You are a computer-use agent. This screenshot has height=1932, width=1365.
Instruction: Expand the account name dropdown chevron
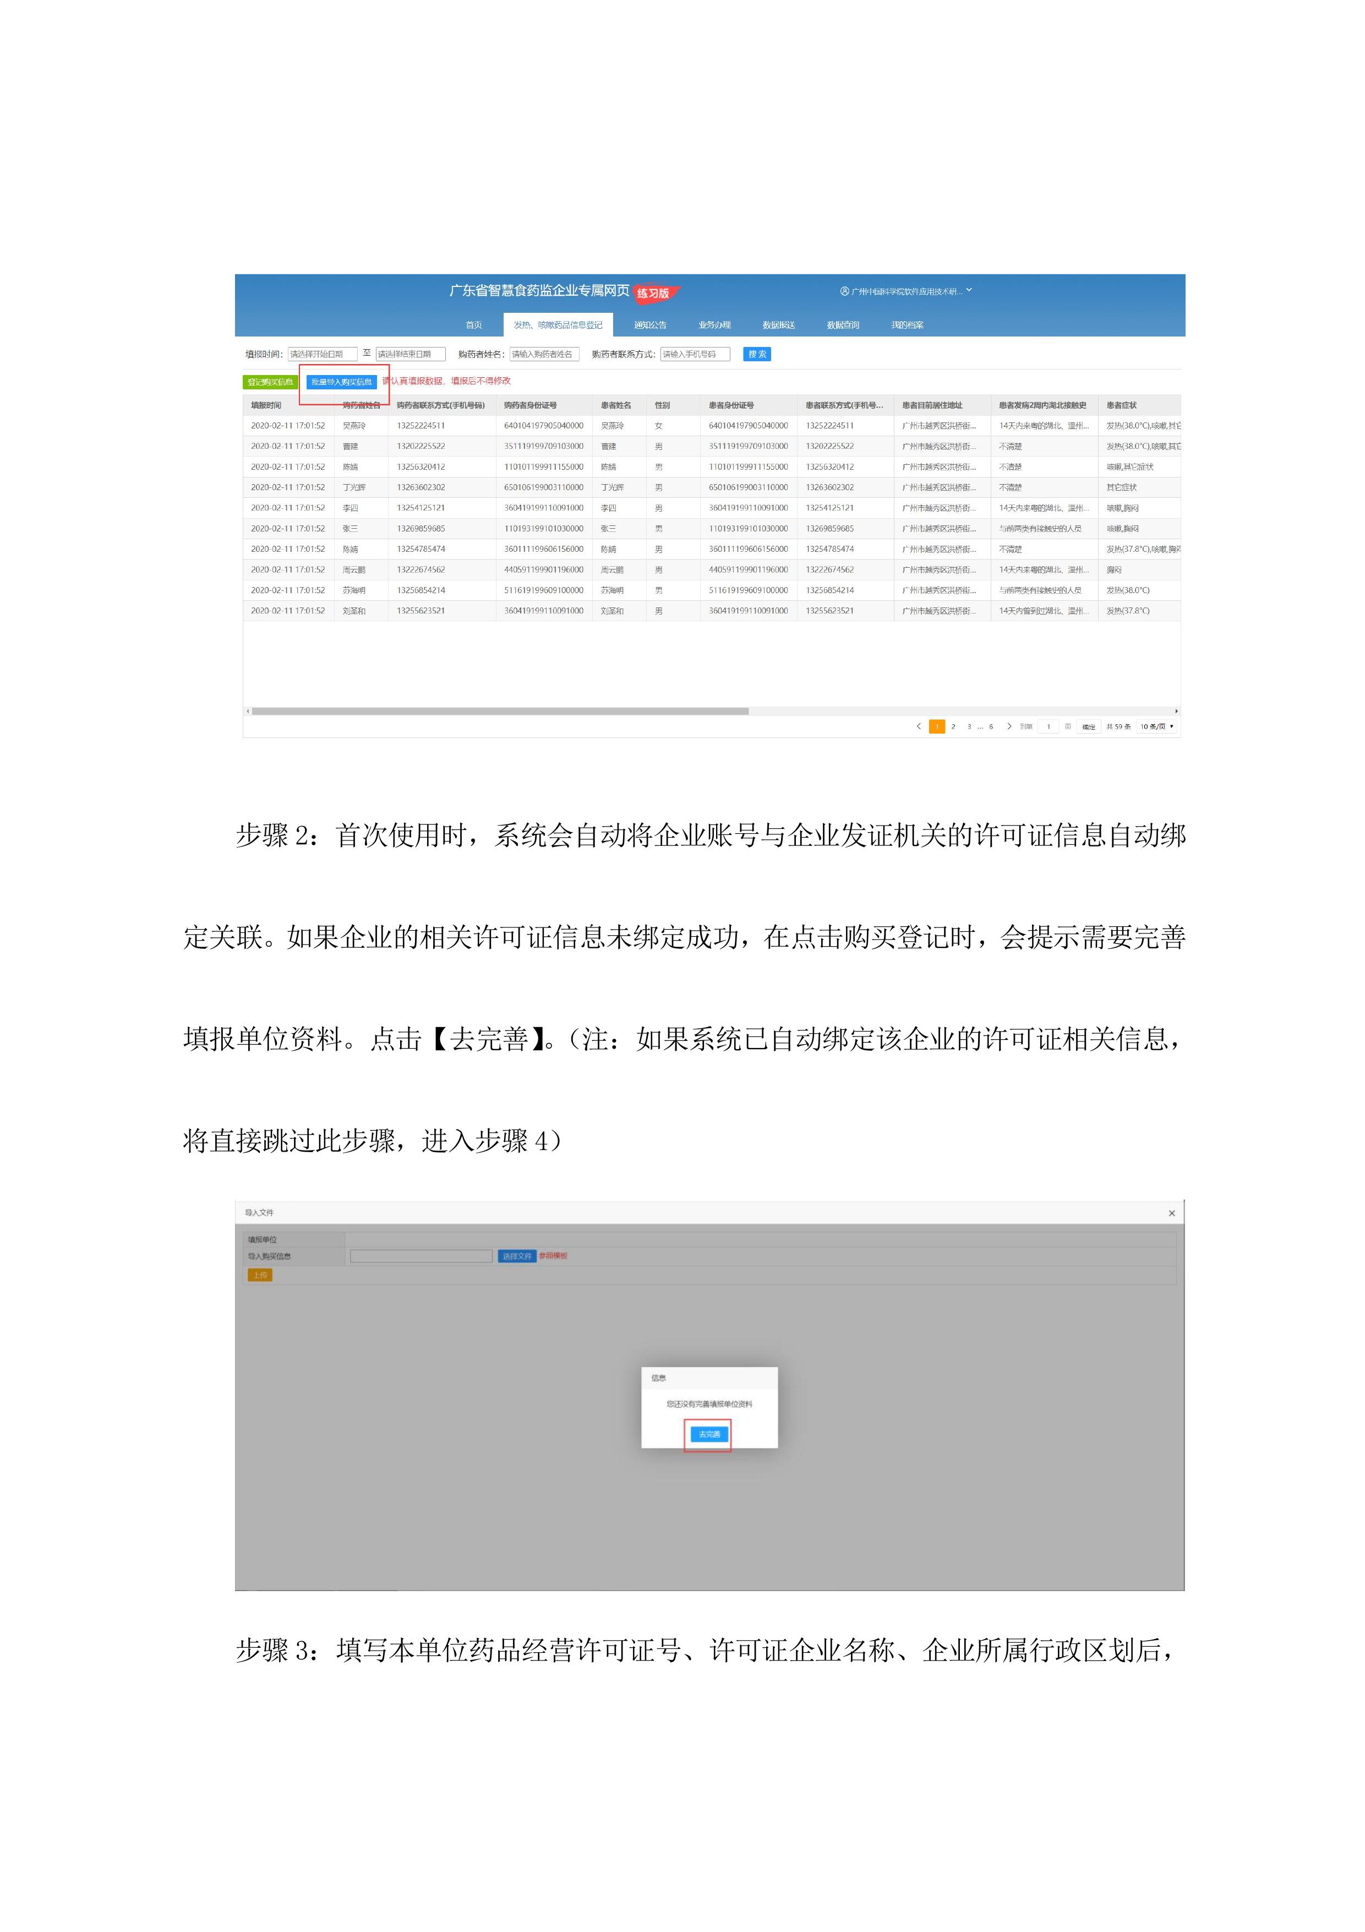[969, 290]
